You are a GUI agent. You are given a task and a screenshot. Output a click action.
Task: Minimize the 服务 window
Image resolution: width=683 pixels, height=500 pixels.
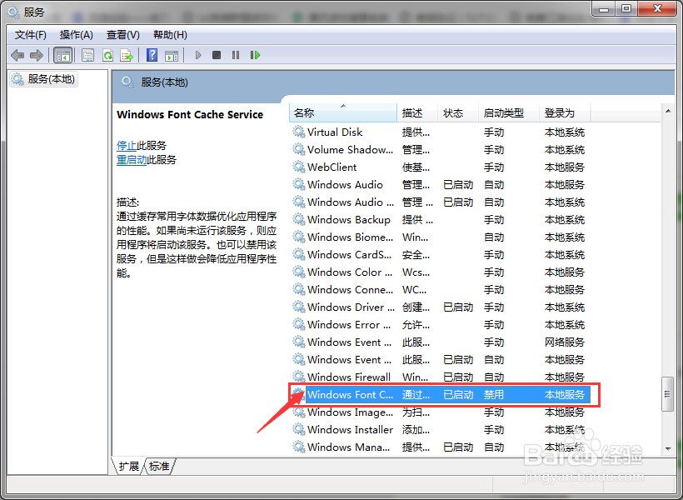tap(604, 9)
